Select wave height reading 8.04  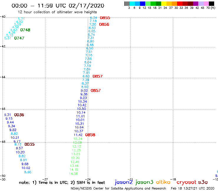pyautogui.click(x=88, y=62)
